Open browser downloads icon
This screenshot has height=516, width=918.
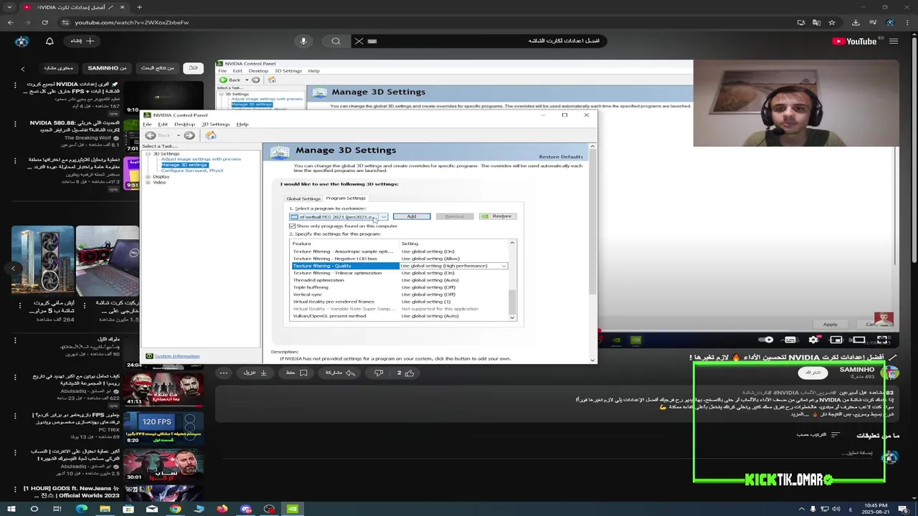coord(856,22)
